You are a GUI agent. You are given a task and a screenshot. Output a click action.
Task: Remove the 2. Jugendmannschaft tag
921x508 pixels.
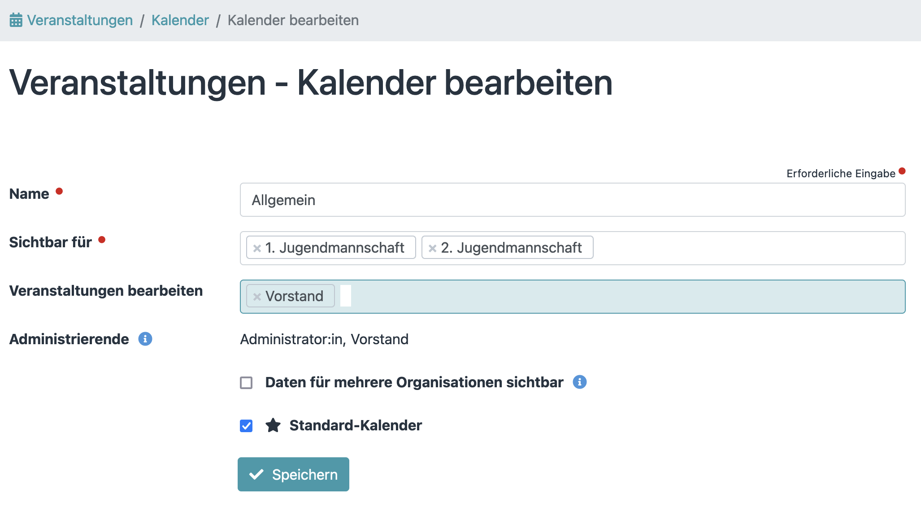point(432,248)
